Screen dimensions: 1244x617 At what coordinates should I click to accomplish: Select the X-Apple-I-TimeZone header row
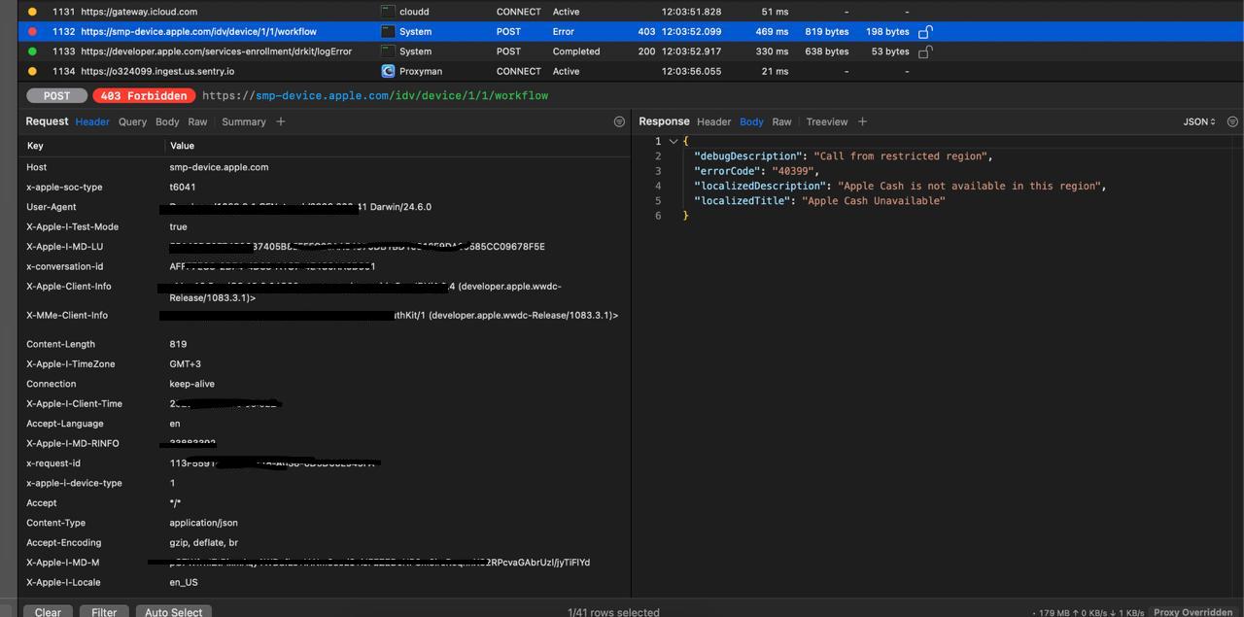point(324,363)
